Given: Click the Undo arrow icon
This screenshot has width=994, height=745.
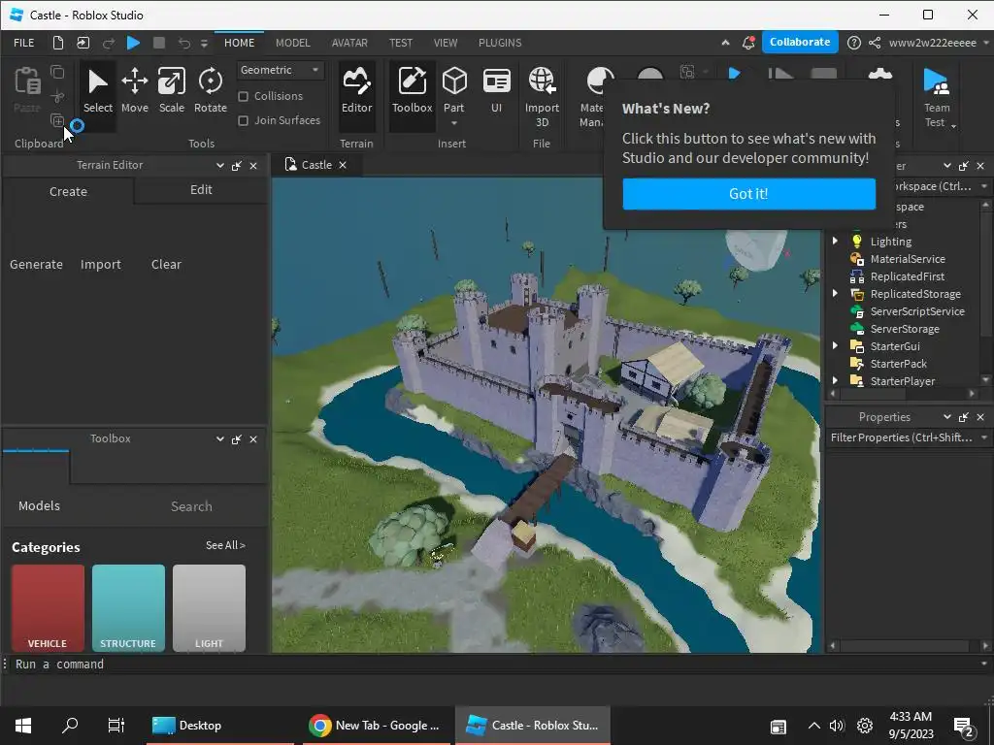Looking at the screenshot, I should tap(183, 43).
